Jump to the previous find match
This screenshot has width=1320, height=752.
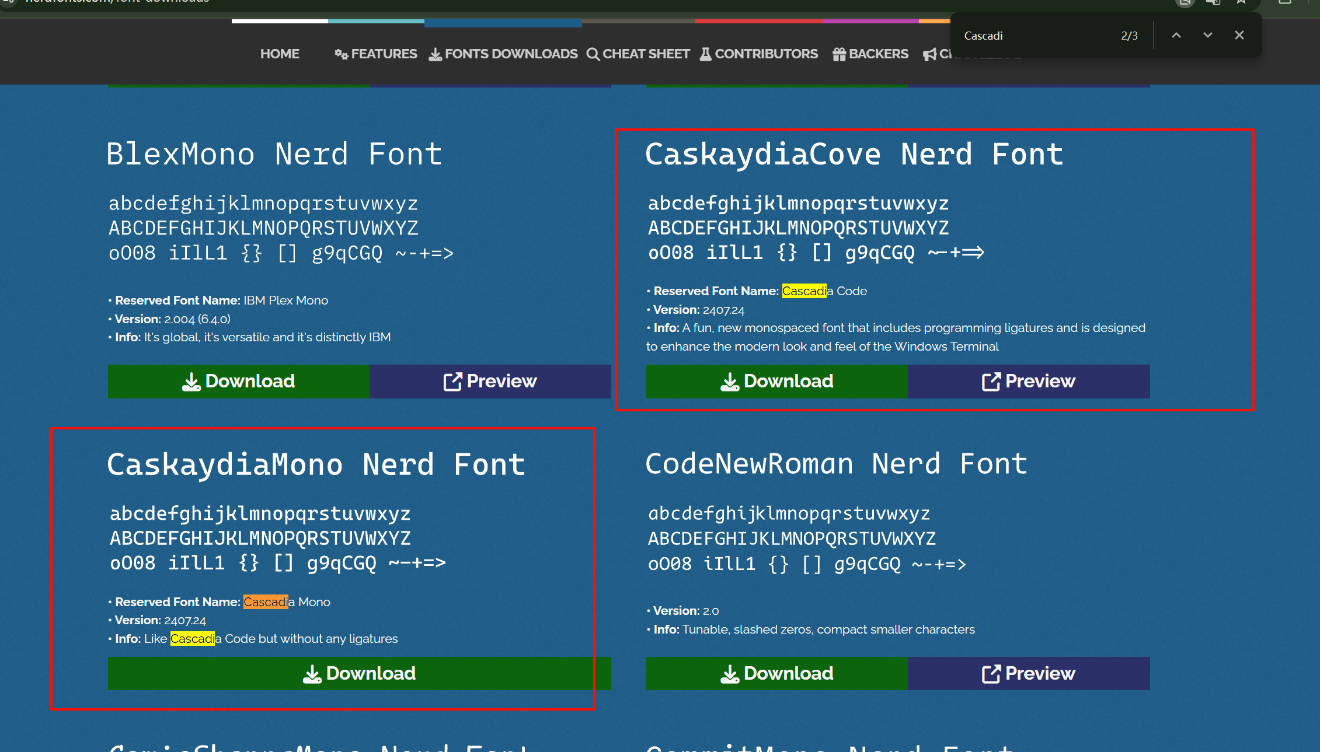pyautogui.click(x=1176, y=35)
